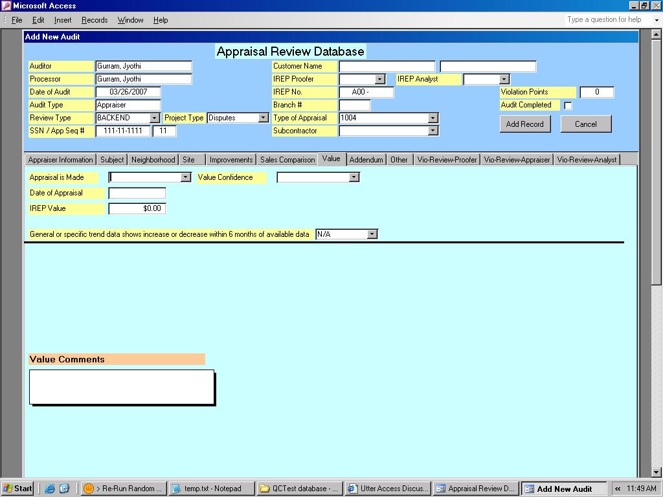Toggle the Audit Completed checkbox
The width and height of the screenshot is (663, 497).
[568, 105]
